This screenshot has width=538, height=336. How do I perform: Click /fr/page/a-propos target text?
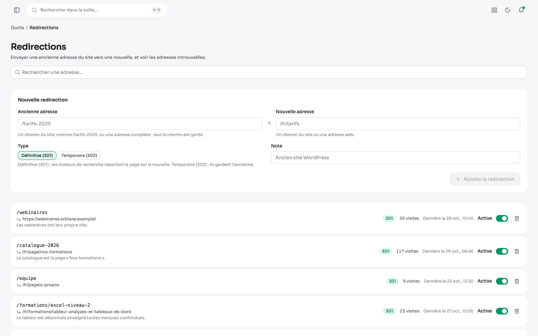click(41, 285)
